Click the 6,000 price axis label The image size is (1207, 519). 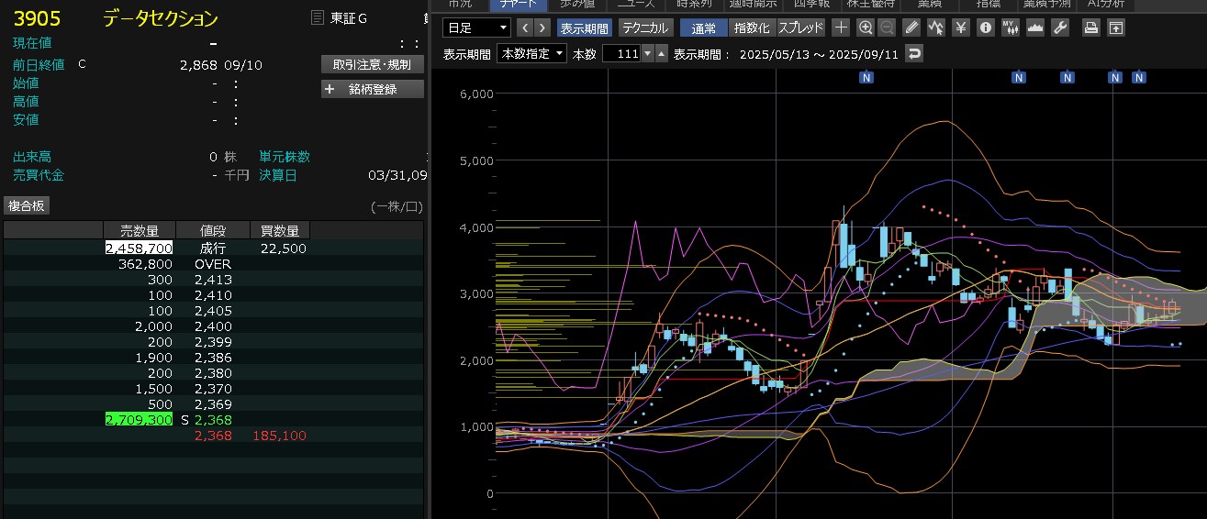(476, 93)
